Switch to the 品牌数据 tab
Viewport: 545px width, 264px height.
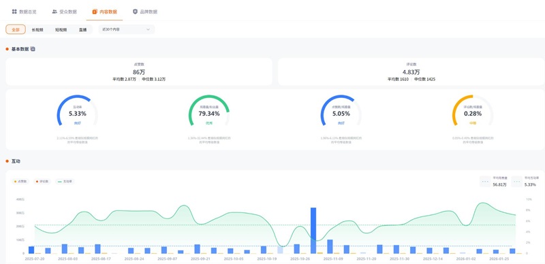pyautogui.click(x=145, y=12)
